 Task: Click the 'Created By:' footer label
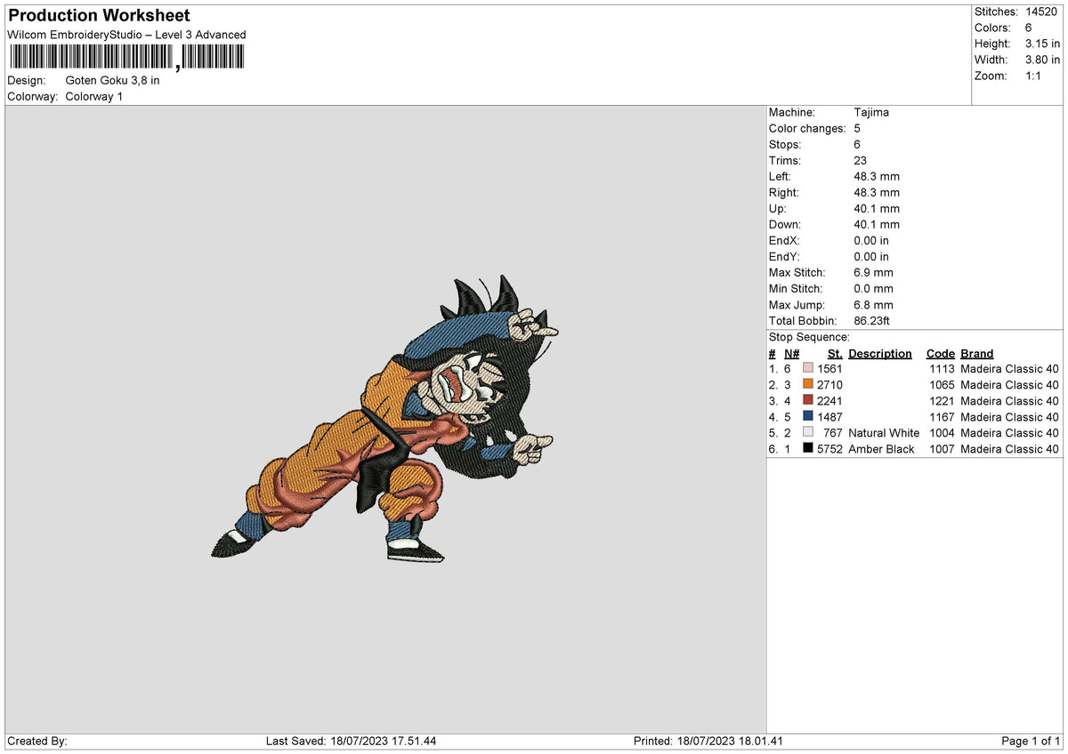(37, 741)
